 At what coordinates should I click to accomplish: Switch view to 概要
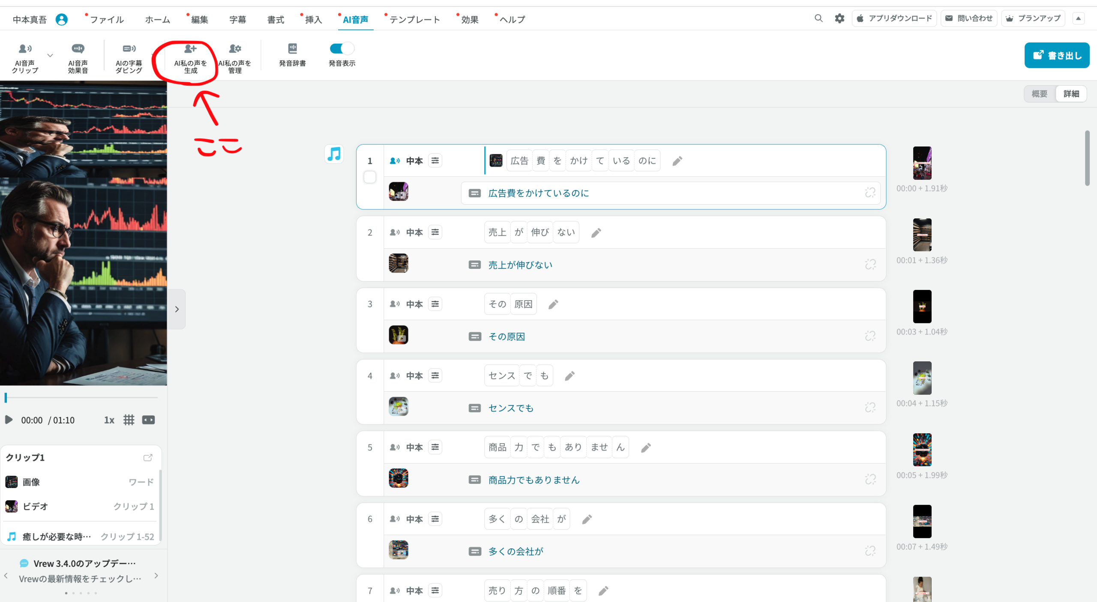coord(1039,94)
